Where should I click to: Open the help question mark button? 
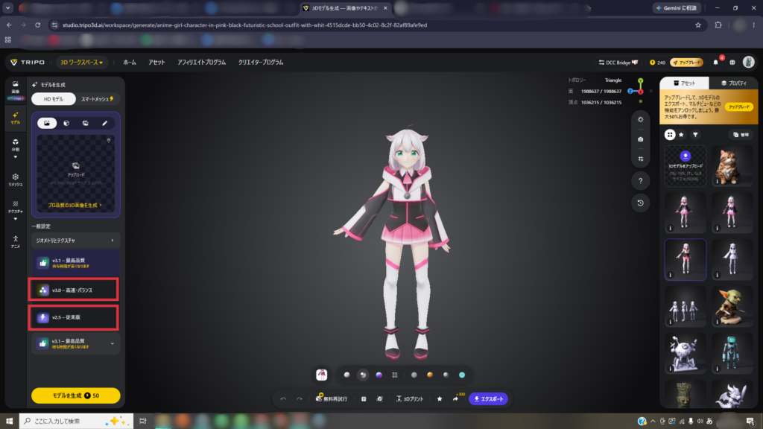coord(640,181)
